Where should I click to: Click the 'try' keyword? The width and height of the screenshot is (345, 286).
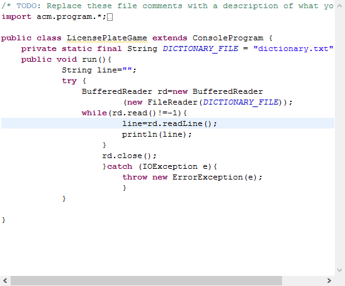pos(69,81)
